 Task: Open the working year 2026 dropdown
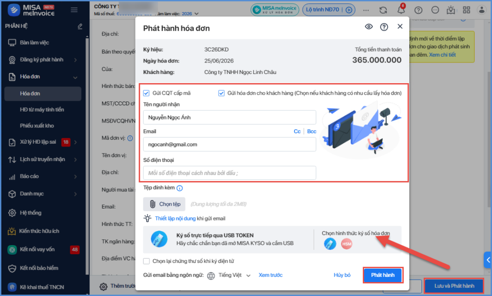pyautogui.click(x=190, y=14)
